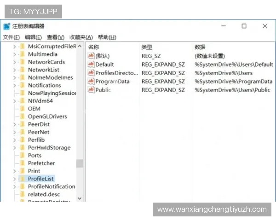Click data %SystemDrive%\Users\Public
The height and width of the screenshot is (221, 276).
(x=232, y=90)
